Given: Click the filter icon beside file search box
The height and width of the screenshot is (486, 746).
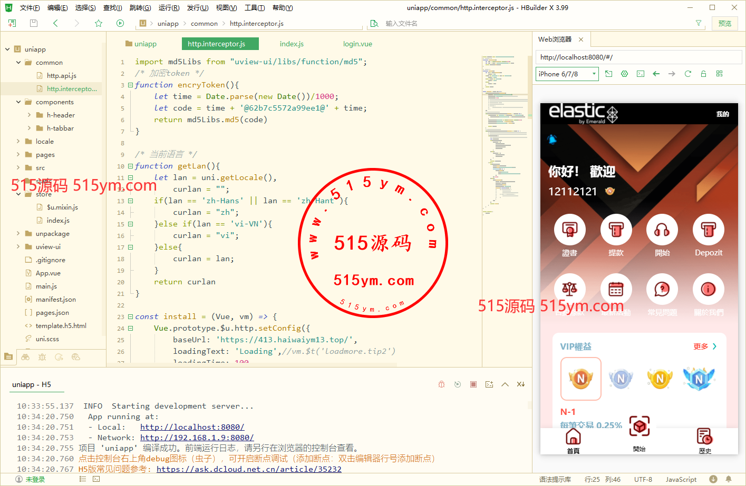Looking at the screenshot, I should [x=699, y=23].
